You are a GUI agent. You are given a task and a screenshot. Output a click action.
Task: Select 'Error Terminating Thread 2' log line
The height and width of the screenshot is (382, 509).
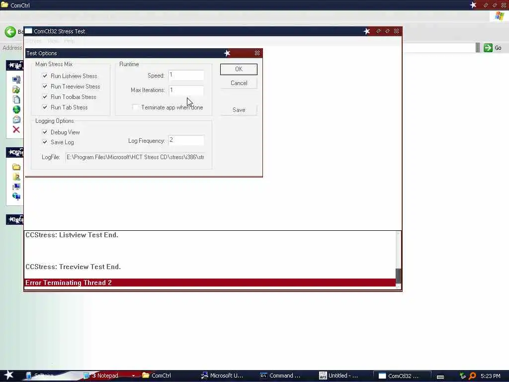click(210, 283)
